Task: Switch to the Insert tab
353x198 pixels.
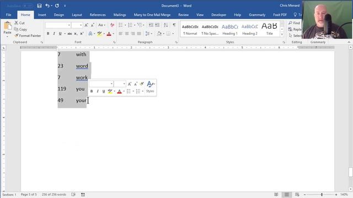Action: point(42,15)
